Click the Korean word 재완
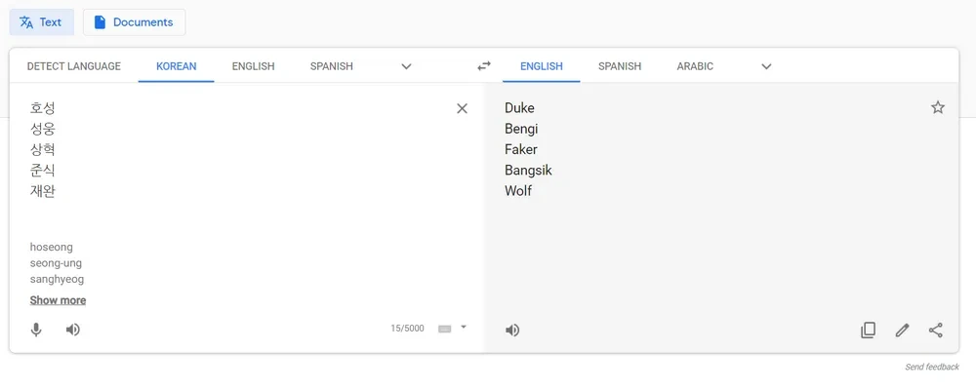This screenshot has height=390, width=976. coord(42,191)
